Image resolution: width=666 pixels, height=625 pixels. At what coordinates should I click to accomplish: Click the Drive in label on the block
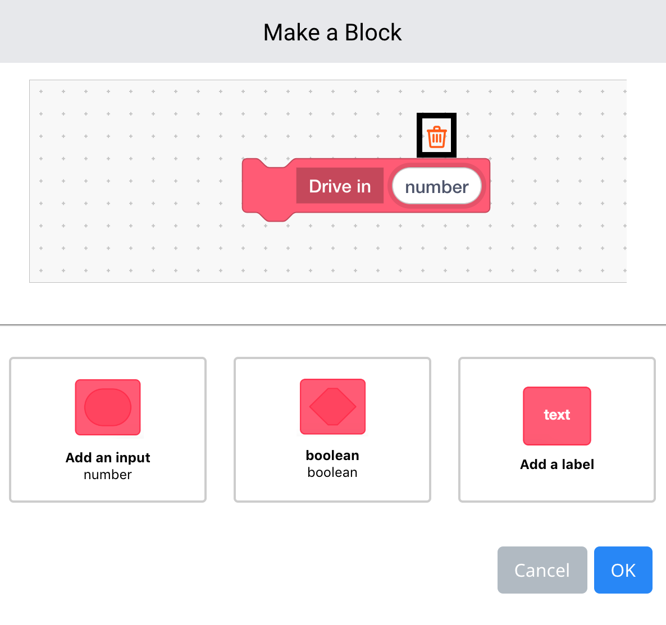click(340, 186)
